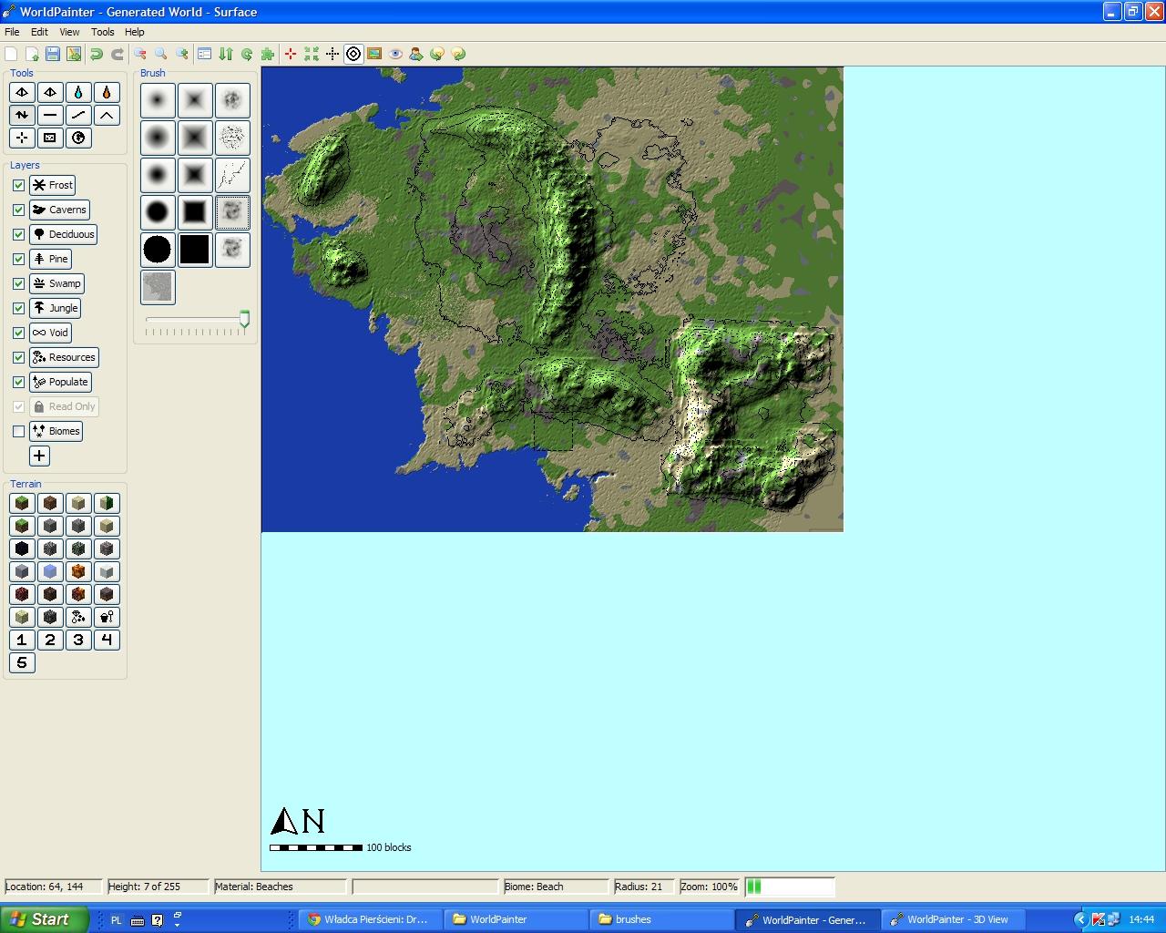Open the View menu
Image resolution: width=1166 pixels, height=933 pixels.
(69, 32)
